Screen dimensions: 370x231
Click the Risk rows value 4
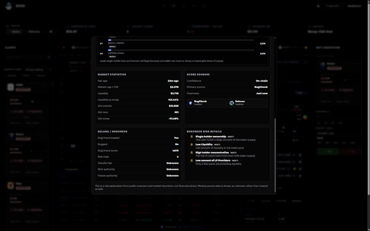coord(178,157)
